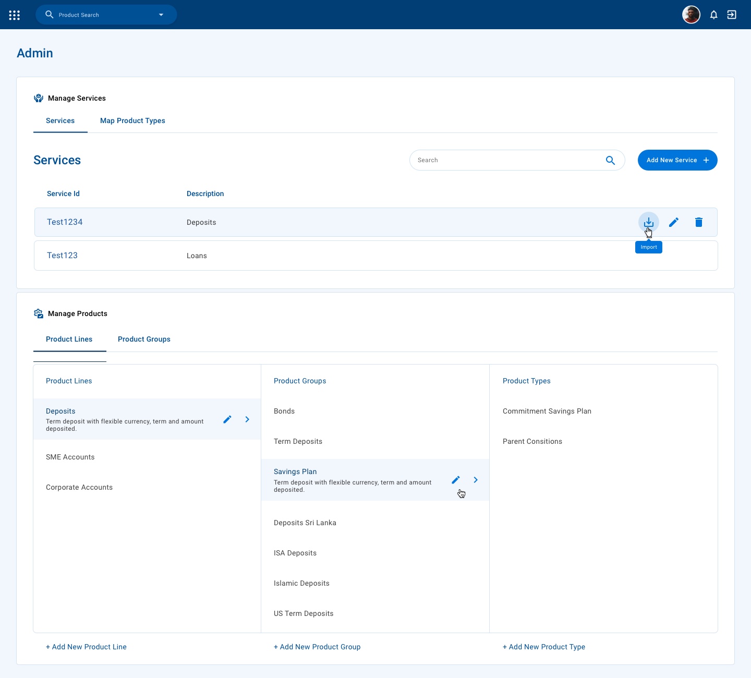The width and height of the screenshot is (751, 678).
Task: Click the logout icon in header
Action: (732, 15)
